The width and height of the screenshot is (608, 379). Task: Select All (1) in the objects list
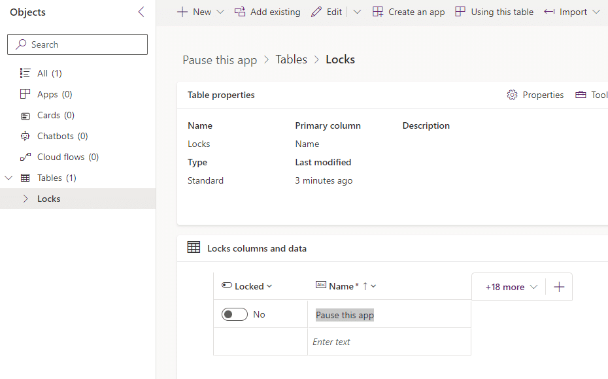[49, 73]
